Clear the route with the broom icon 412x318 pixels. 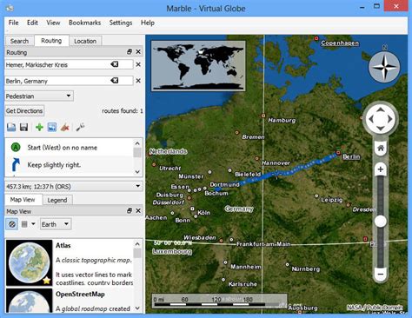click(x=65, y=127)
